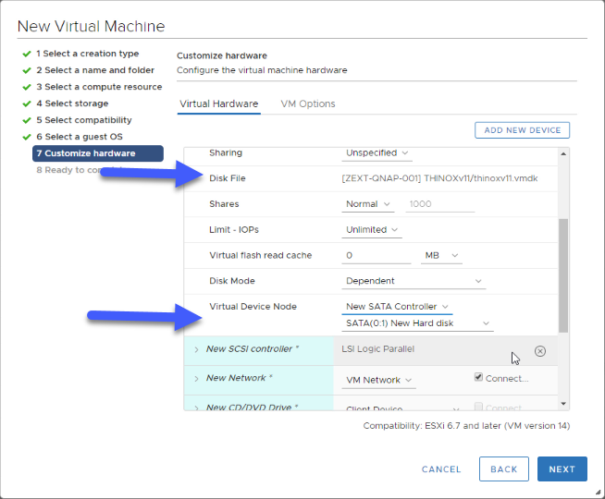Click the LSI Logic Parallel text

377,349
